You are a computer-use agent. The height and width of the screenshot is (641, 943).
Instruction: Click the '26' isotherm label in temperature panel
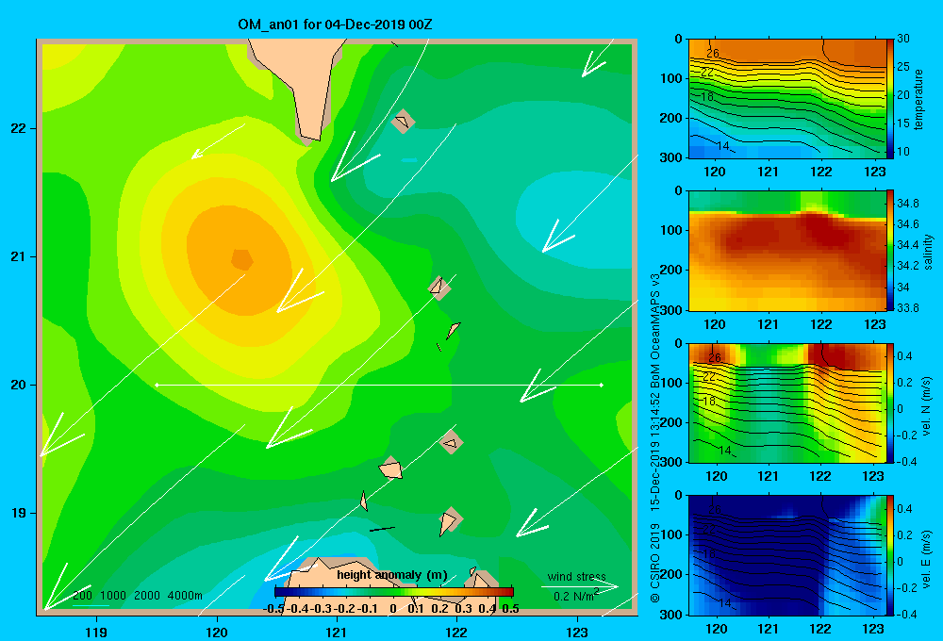pos(712,54)
